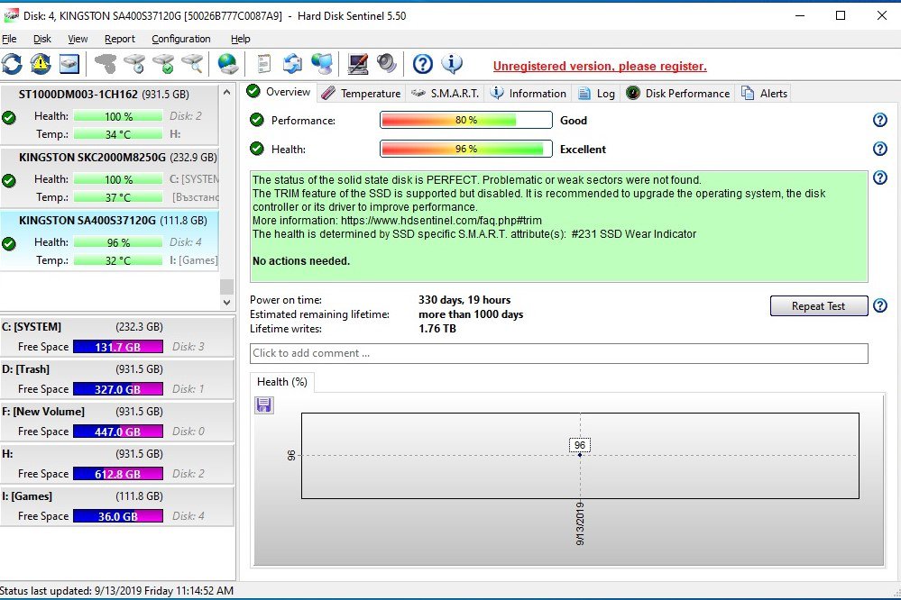Click the Repeat Test button
Image resolution: width=901 pixels, height=600 pixels.
[x=818, y=306]
